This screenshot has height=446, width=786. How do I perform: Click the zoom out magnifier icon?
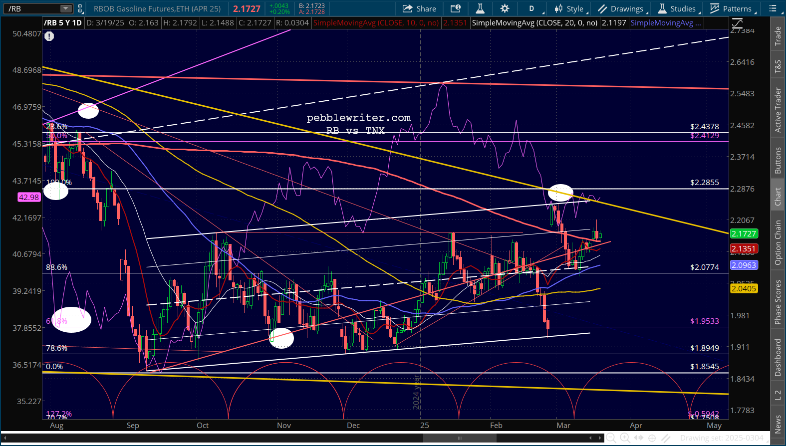coord(611,438)
